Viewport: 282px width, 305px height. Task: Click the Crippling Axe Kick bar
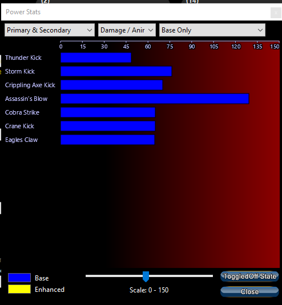tap(111, 85)
